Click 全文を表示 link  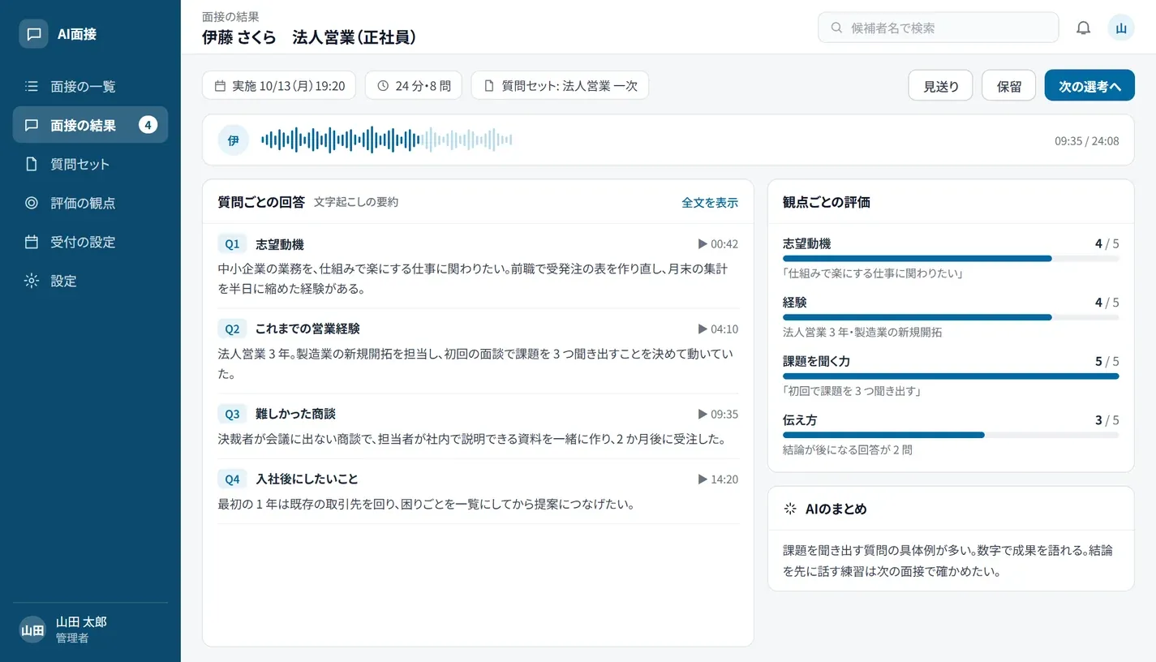(x=710, y=203)
